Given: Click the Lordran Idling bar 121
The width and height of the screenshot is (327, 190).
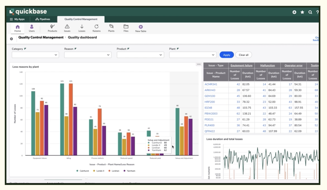Looking at the screenshot, I should coord(71,119).
